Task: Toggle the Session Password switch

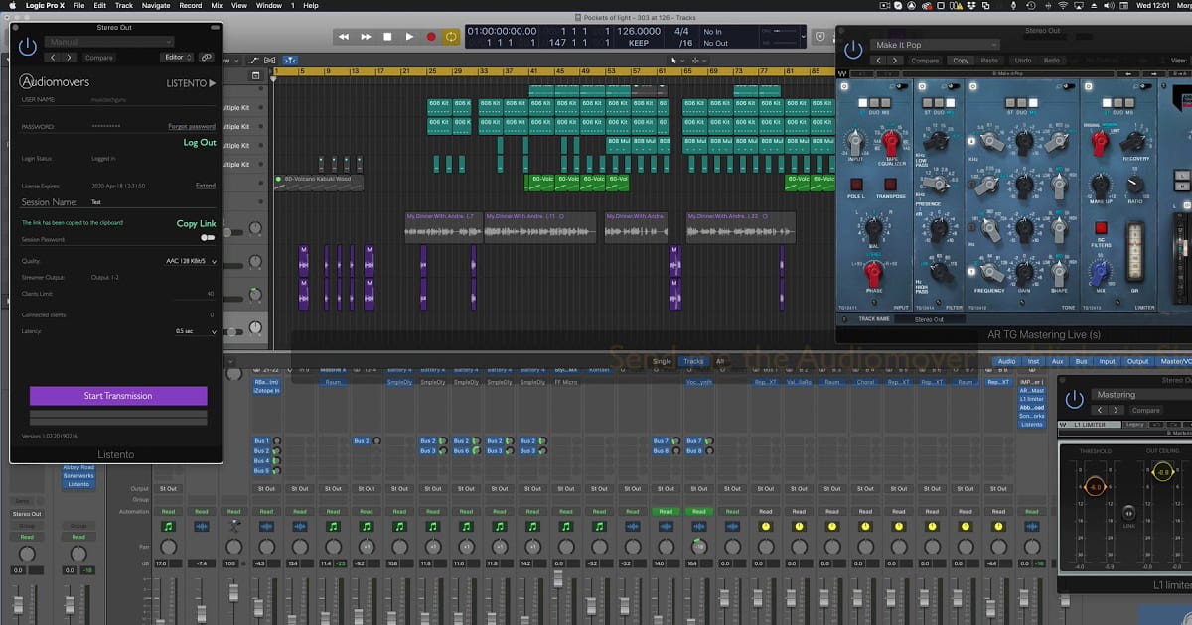Action: (x=208, y=238)
